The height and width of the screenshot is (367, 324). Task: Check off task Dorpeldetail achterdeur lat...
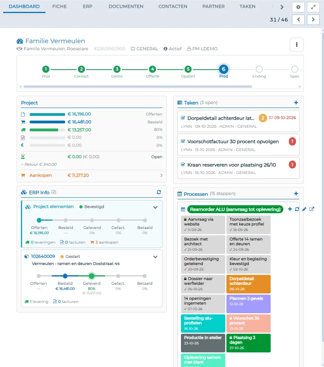tap(183, 118)
